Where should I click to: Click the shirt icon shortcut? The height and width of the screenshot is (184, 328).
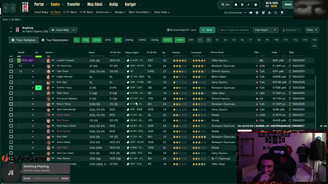257,13
